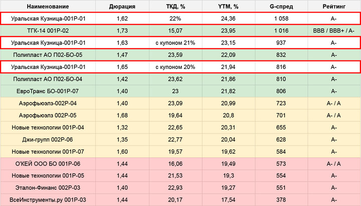The width and height of the screenshot is (361, 206).
Task: Select duration value 1,63
Action: click(x=122, y=42)
